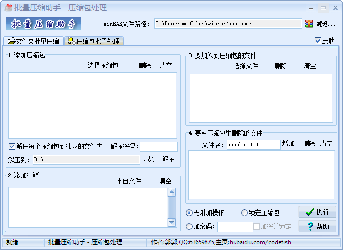Screen dimensions: 343x250
Task: Click the green checkmark icon on 执行
Action: pos(310,211)
